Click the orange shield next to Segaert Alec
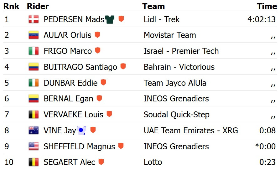Viewport: 280px width, 169px height. tap(101, 162)
